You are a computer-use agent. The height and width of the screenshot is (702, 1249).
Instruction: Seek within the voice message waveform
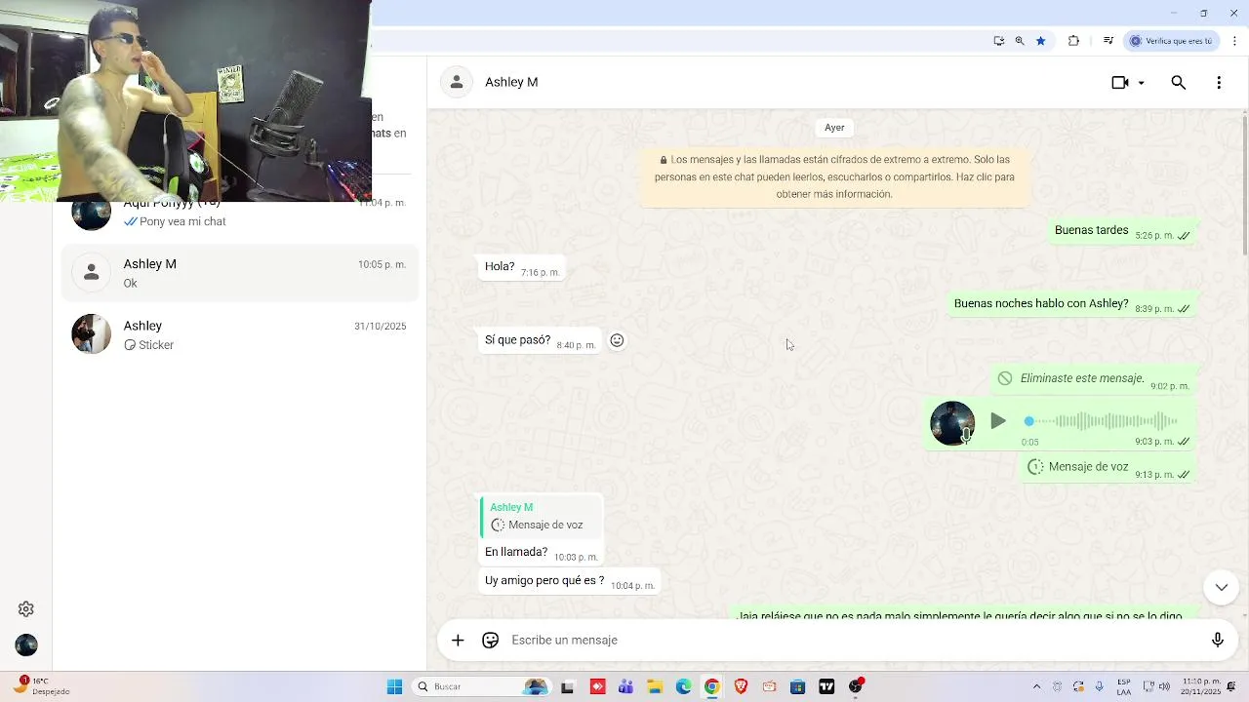pos(1103,421)
